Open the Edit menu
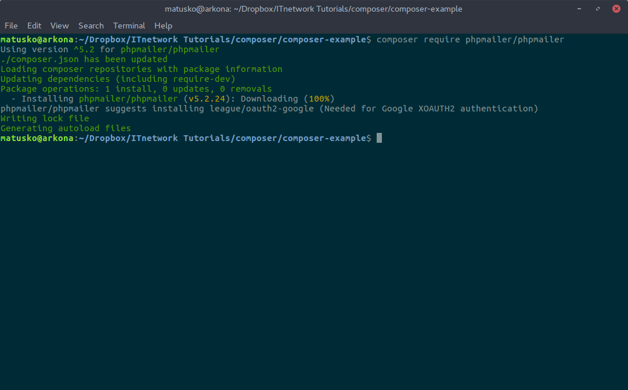The image size is (628, 390). coord(34,26)
